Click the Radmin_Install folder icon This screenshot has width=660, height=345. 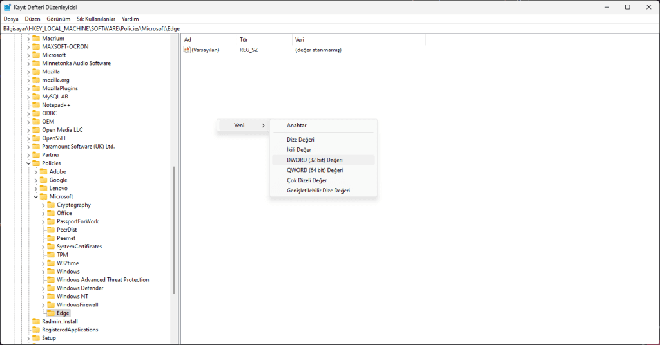coord(36,321)
